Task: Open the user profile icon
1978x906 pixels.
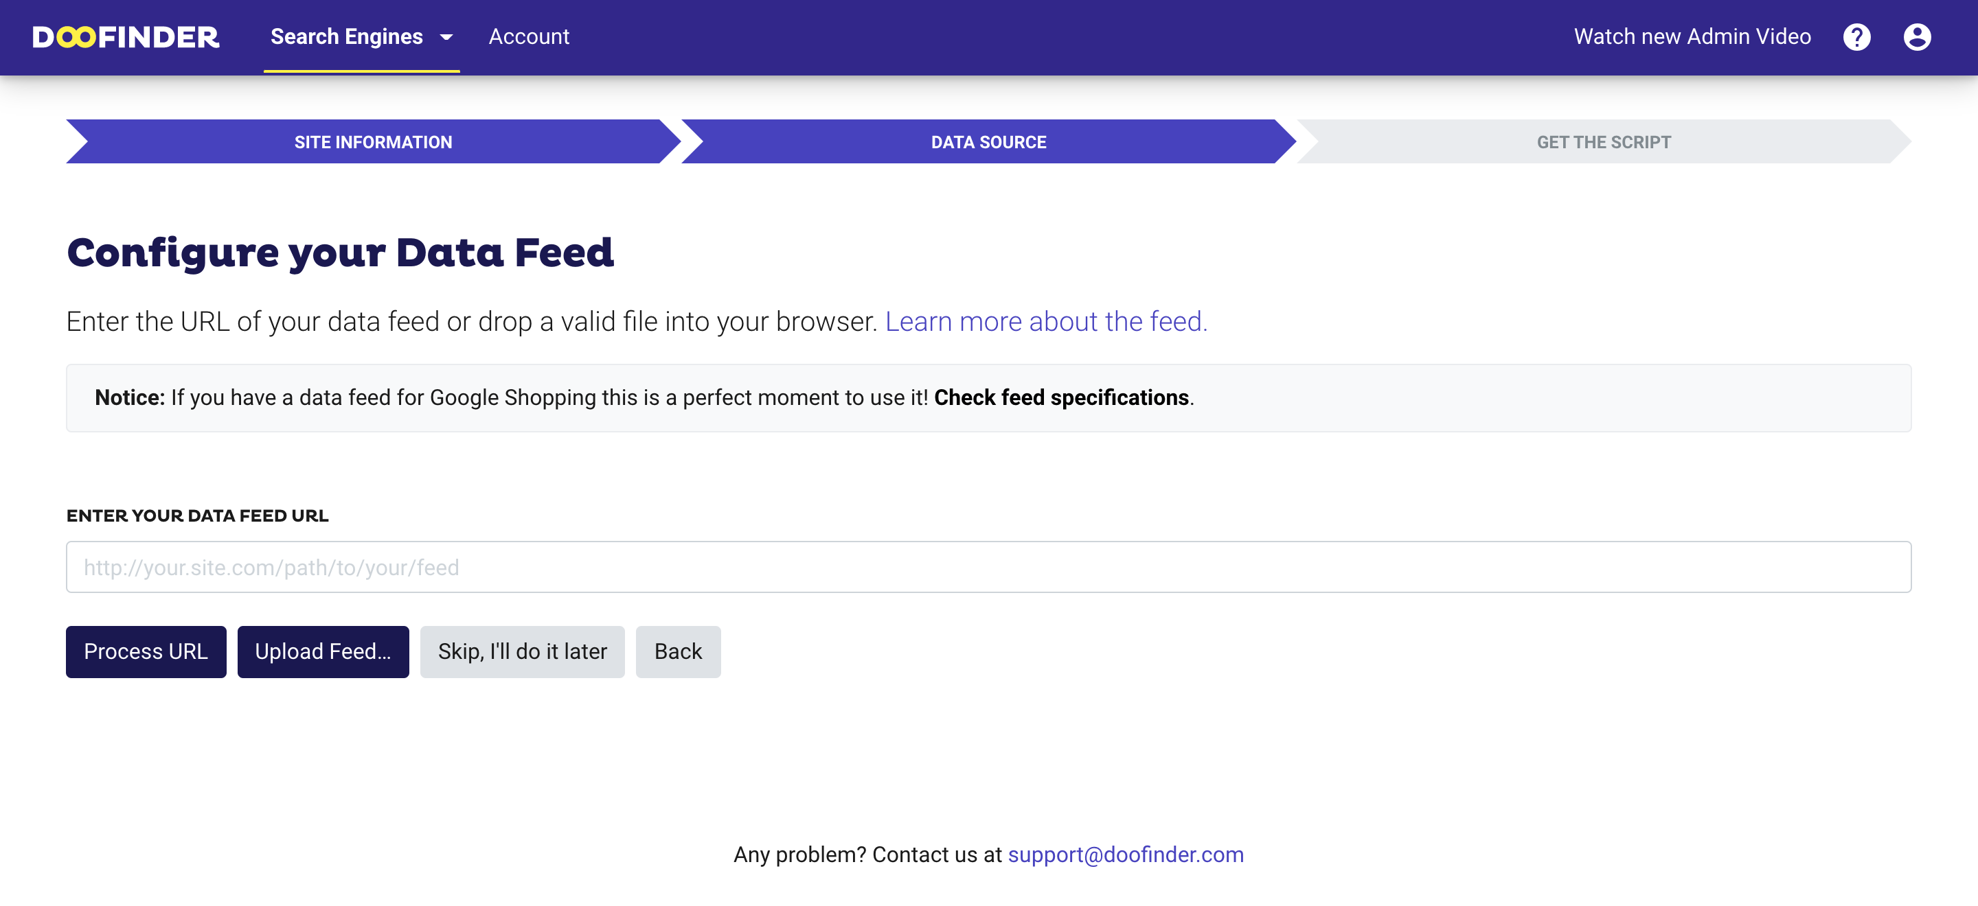Action: point(1917,37)
